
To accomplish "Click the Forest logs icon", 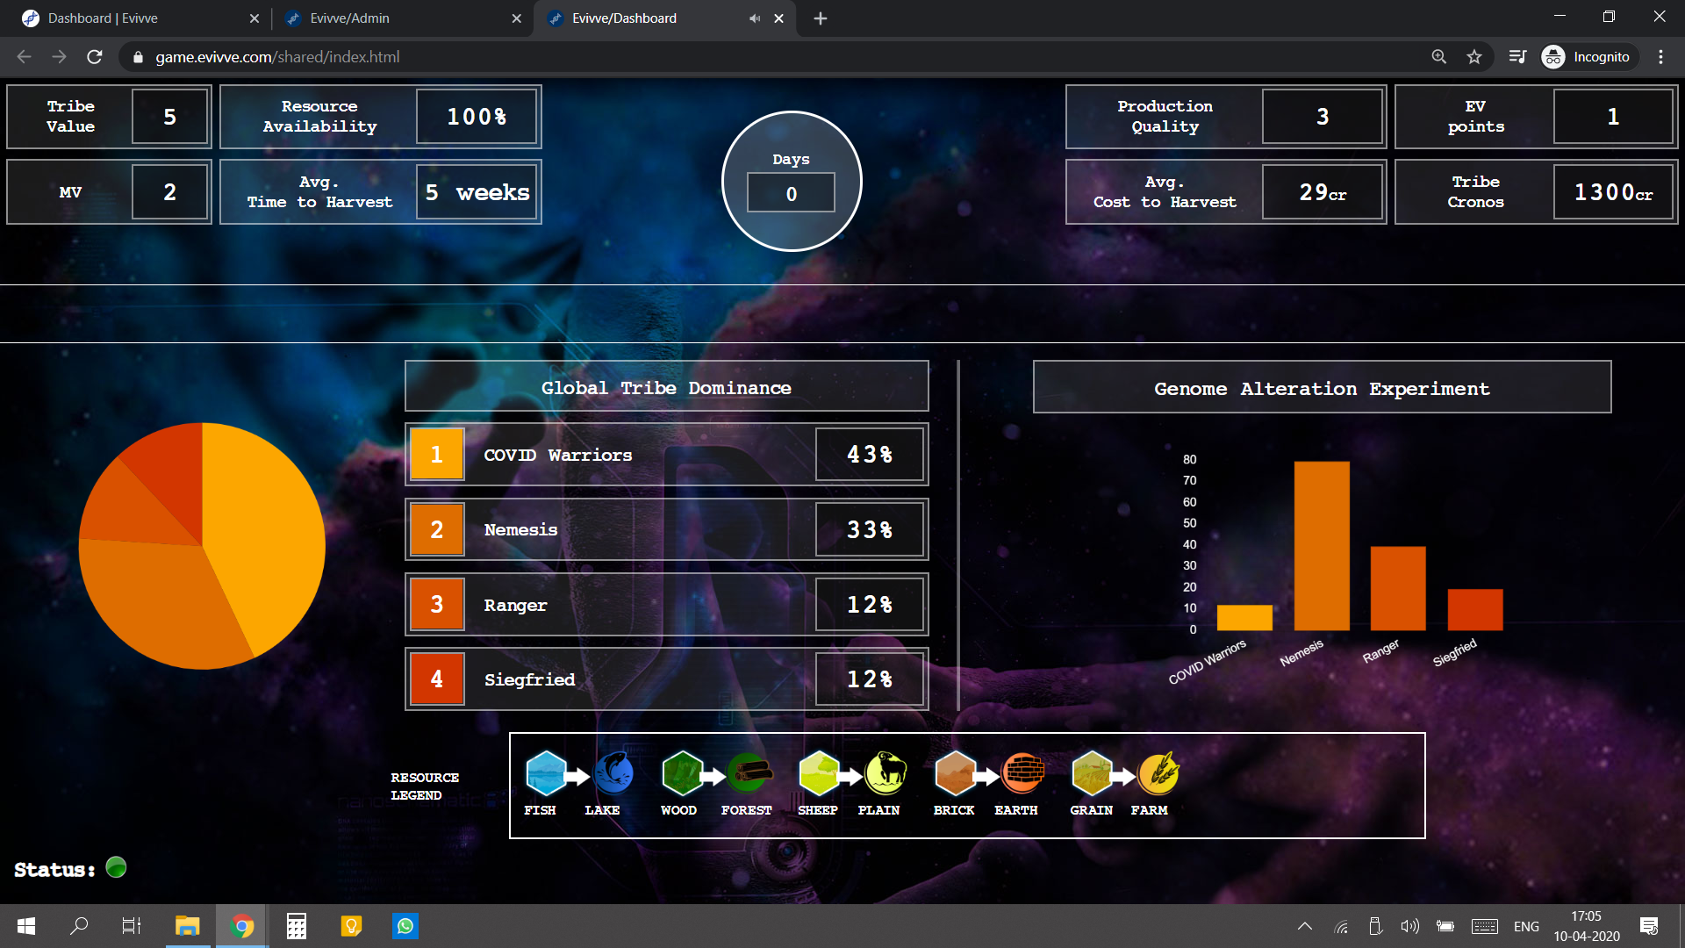I will [x=749, y=772].
